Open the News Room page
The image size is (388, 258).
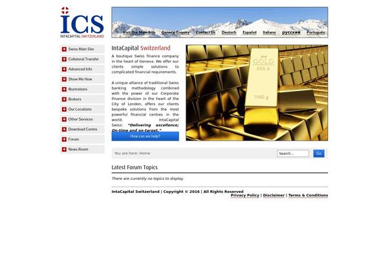point(82,150)
